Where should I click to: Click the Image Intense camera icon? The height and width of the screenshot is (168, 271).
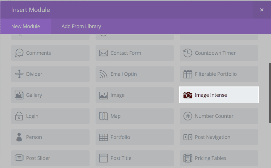click(188, 95)
